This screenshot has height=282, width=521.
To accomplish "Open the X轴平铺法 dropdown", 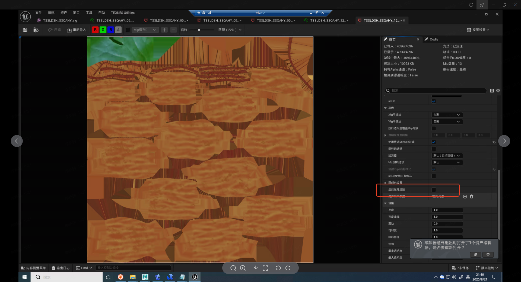I will [447, 115].
